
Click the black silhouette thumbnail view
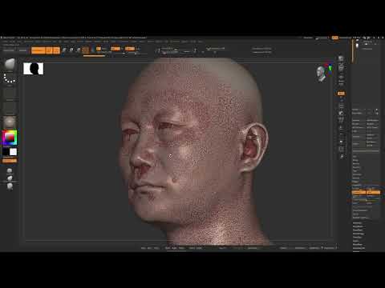34,69
